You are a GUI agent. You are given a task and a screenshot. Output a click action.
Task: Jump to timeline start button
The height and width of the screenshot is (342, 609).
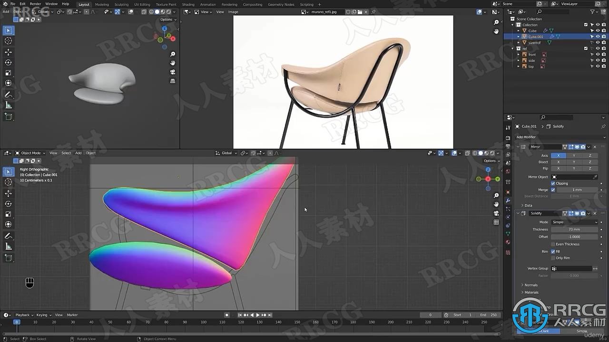[x=240, y=315]
